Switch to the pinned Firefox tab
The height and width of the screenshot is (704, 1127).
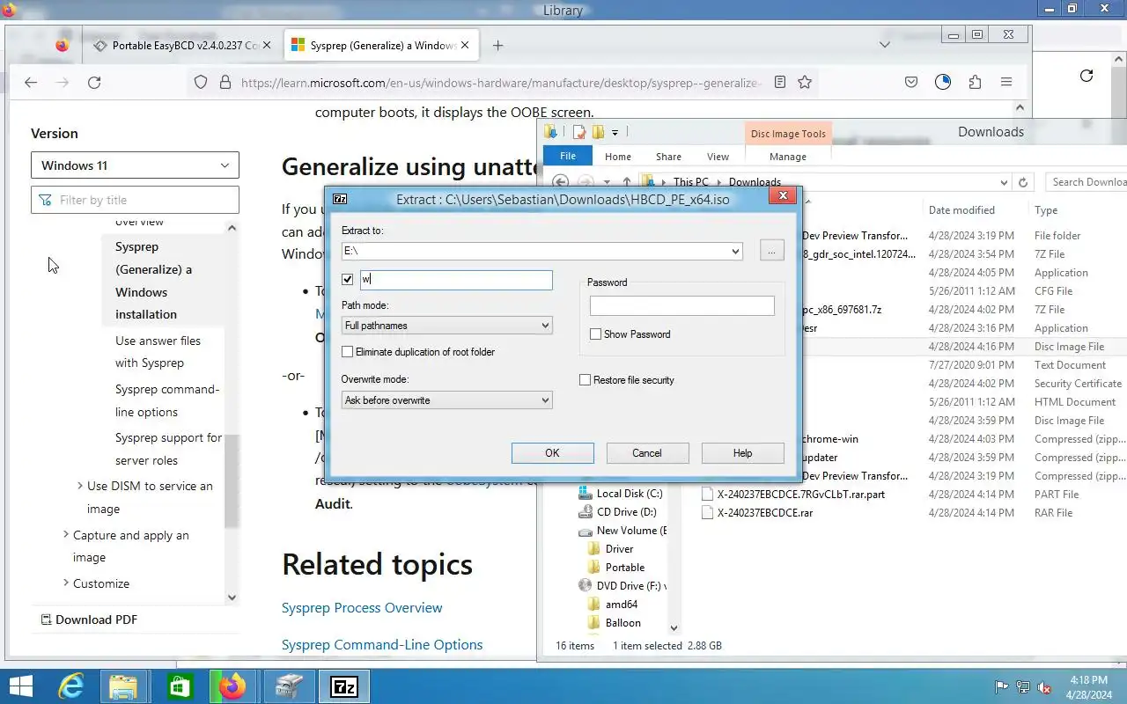62,45
